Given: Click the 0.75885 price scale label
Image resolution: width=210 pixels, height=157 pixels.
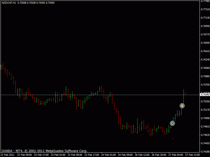Looking at the screenshot, I should click(205, 76).
